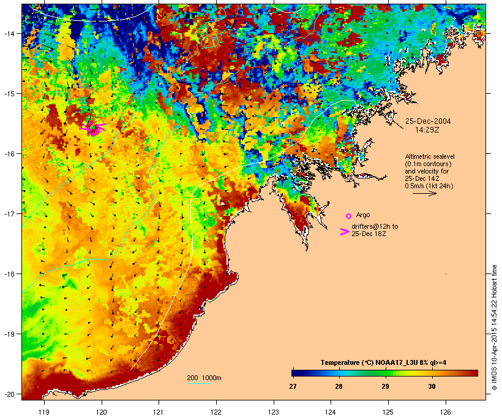
Task: Click longitude axis label 120
Action: pos(102,412)
